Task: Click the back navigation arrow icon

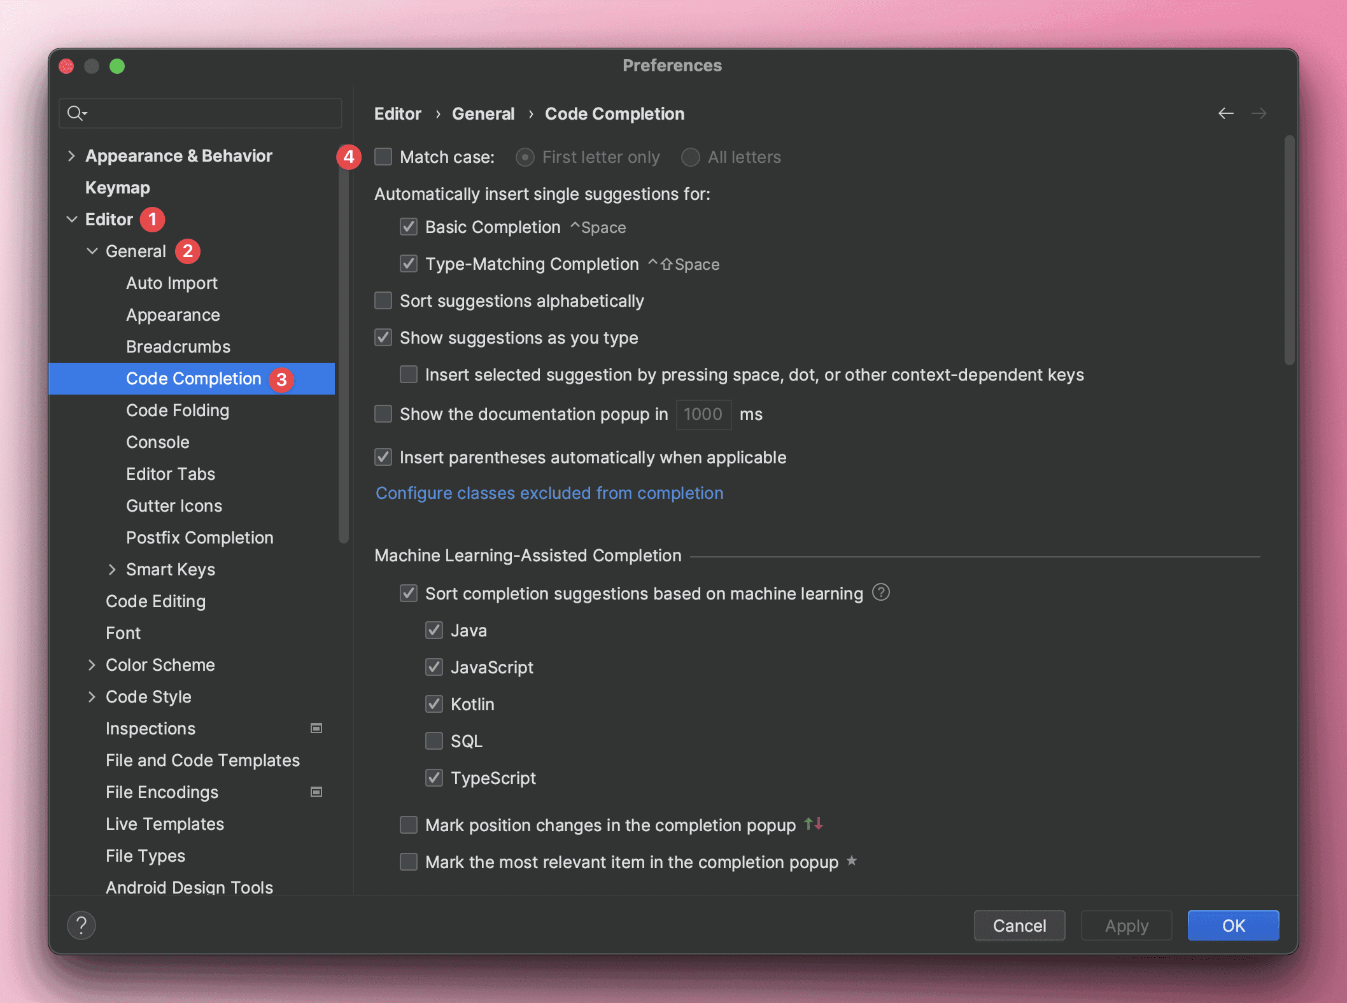Action: 1225,113
